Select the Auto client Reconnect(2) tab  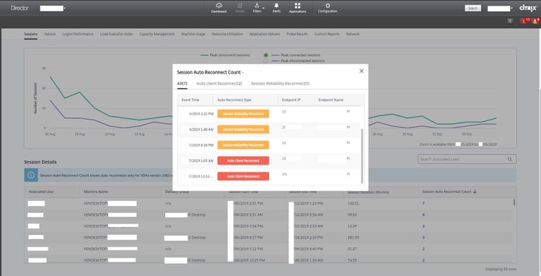pyautogui.click(x=219, y=84)
